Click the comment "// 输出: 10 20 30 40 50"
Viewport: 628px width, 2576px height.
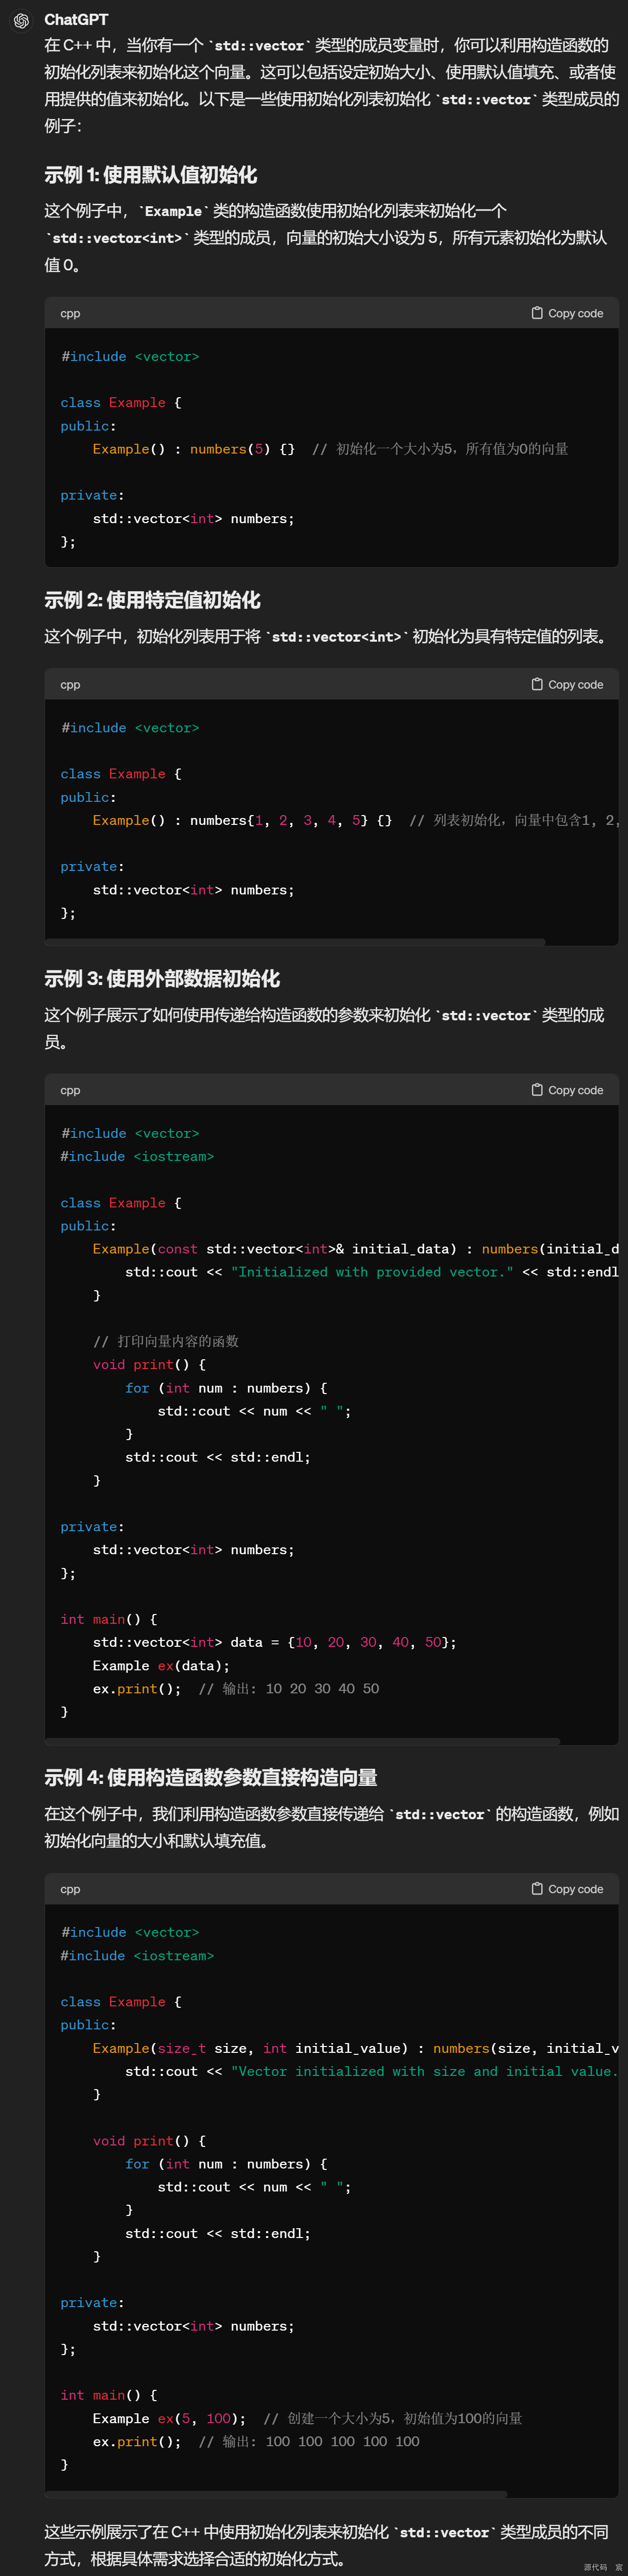tap(289, 1688)
